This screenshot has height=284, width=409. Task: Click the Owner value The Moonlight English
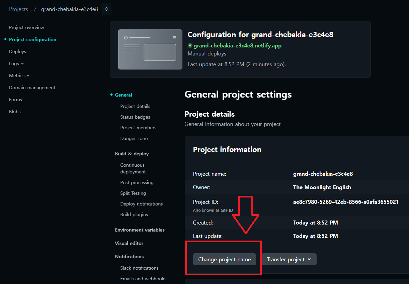pyautogui.click(x=322, y=187)
